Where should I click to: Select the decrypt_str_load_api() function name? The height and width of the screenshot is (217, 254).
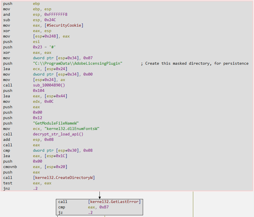(58, 134)
